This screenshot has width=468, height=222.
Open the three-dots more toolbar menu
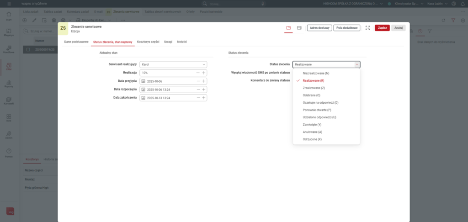(122, 20)
